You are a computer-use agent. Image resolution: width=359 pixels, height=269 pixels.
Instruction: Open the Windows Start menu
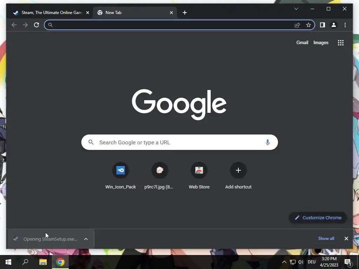click(x=8, y=262)
